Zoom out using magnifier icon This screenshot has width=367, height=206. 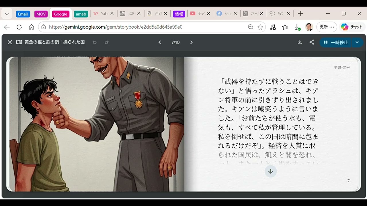coord(251,27)
